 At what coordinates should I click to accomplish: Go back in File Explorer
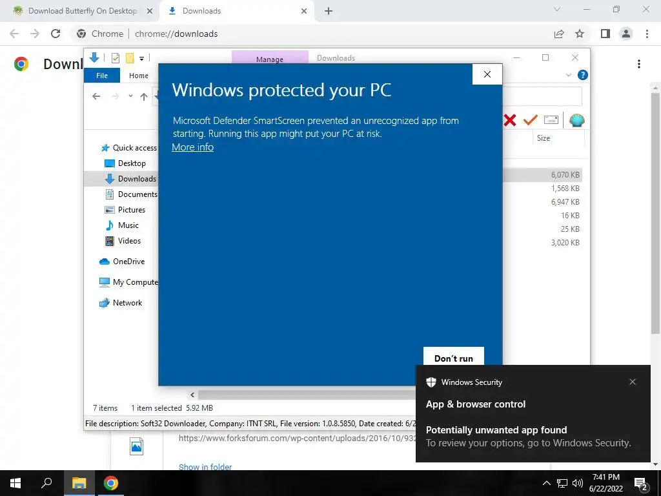96,97
